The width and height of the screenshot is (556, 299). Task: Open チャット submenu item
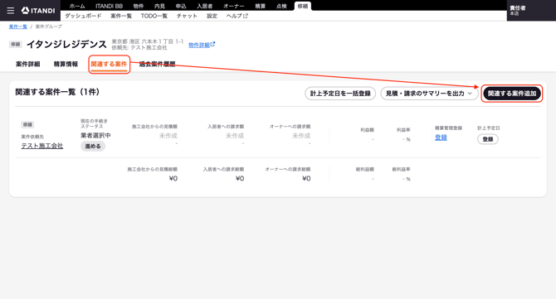click(x=187, y=16)
